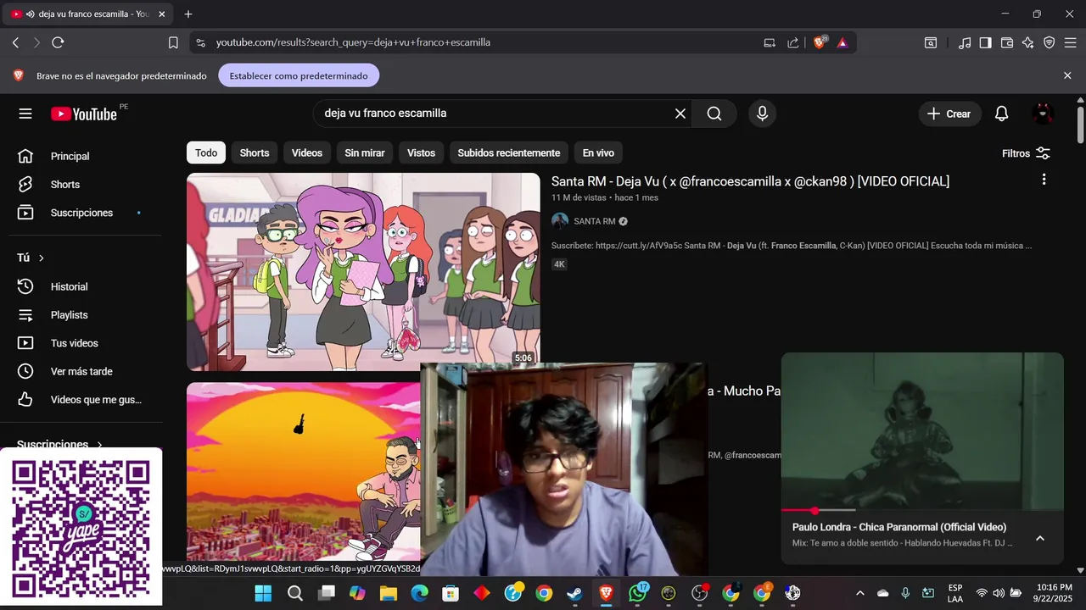1086x610 pixels.
Task: View site information icon in address bar
Action: (x=200, y=42)
